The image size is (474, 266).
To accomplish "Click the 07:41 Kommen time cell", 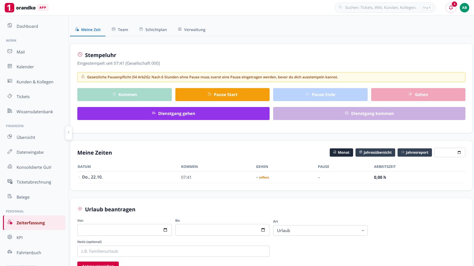I will coord(186,177).
